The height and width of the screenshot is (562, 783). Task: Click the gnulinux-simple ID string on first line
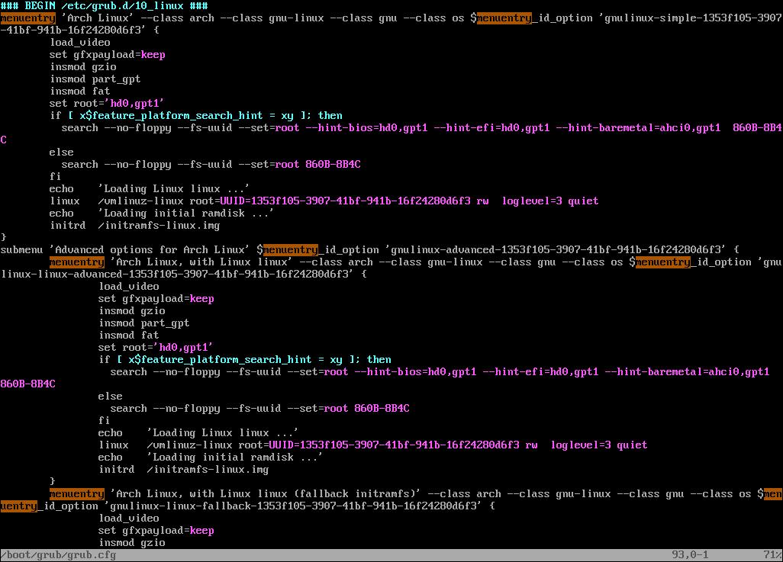point(686,18)
